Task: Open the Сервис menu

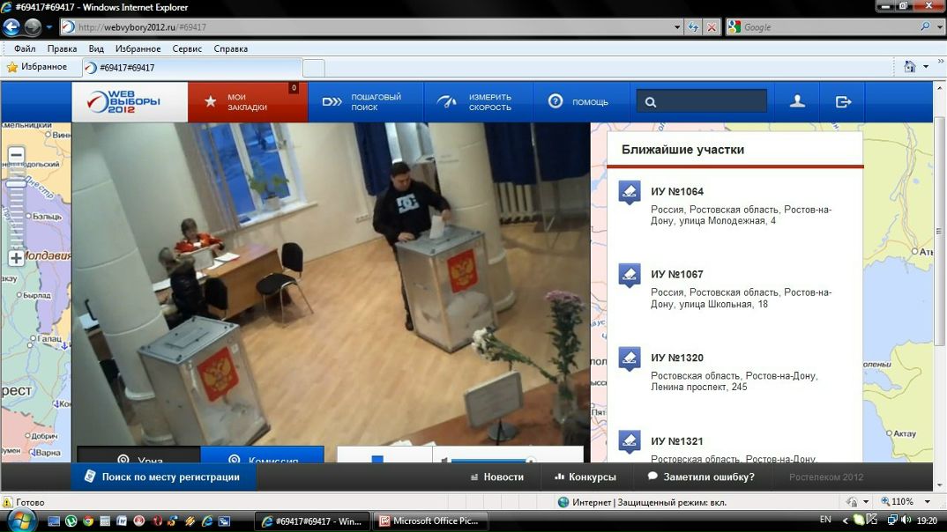Action: [x=187, y=48]
